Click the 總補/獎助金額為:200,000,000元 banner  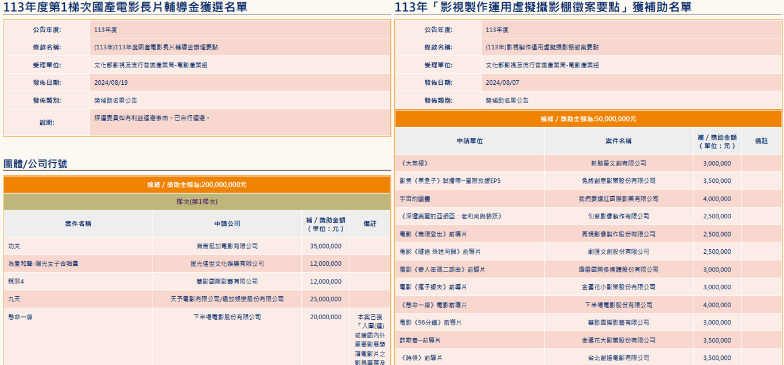(197, 185)
